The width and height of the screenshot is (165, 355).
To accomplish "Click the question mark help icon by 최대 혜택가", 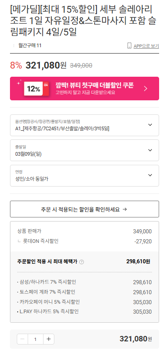I will pyautogui.click(x=82, y=262).
